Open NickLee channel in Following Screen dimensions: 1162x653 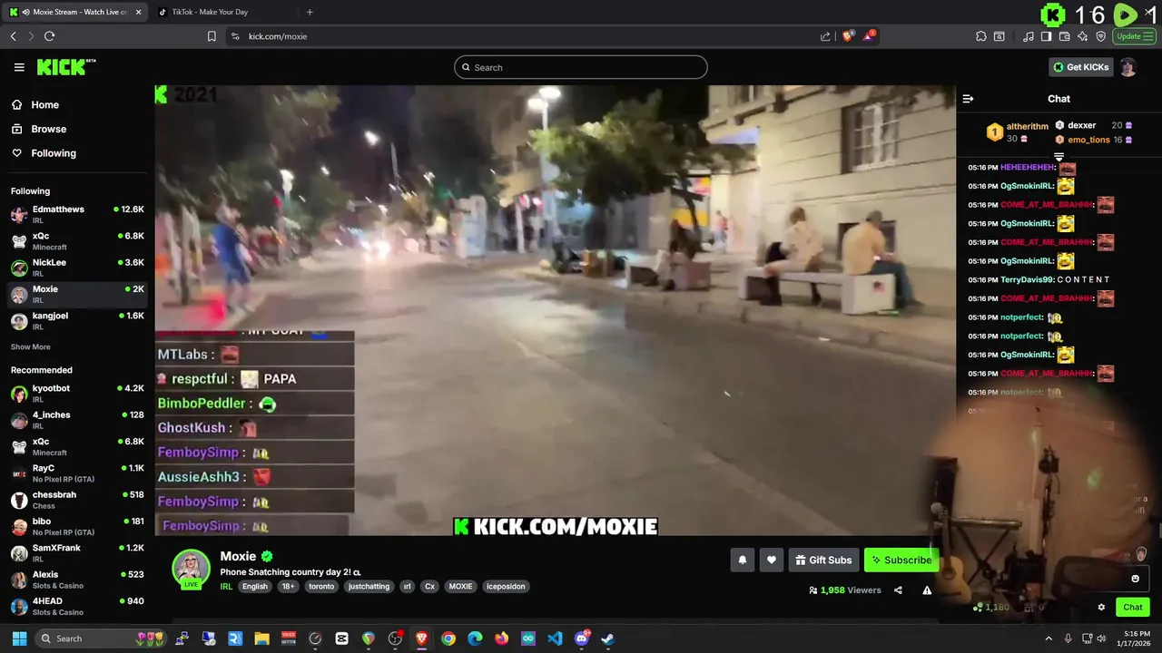[77, 268]
